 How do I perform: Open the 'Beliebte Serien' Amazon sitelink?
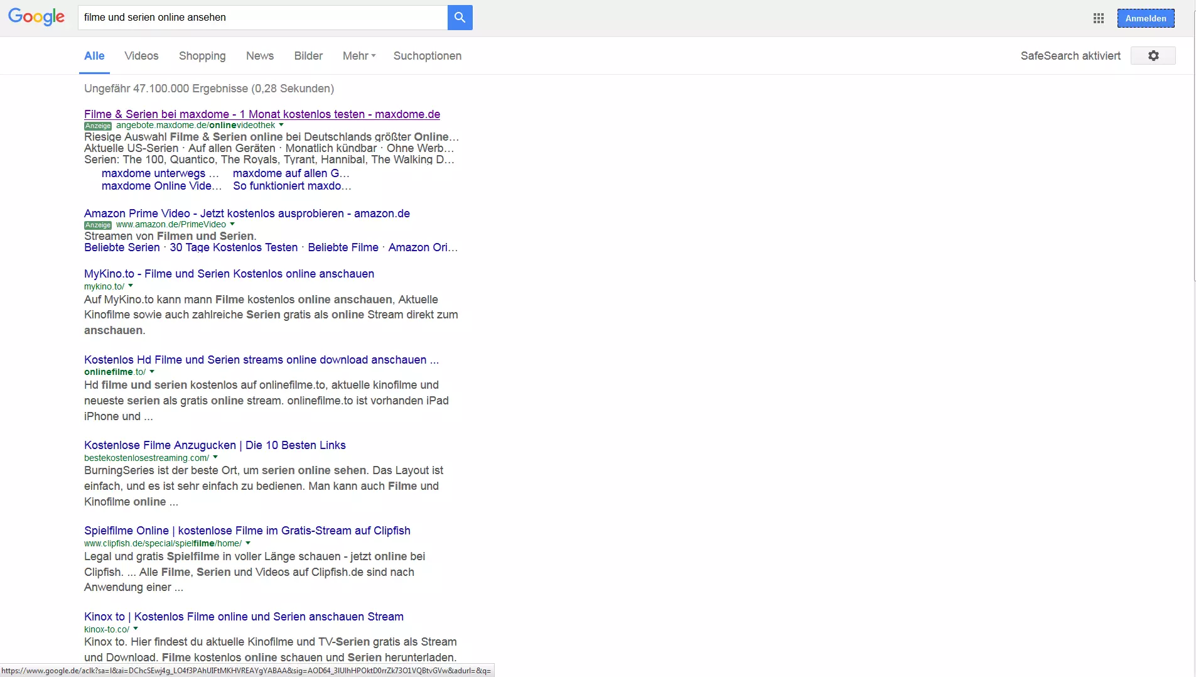coord(122,247)
